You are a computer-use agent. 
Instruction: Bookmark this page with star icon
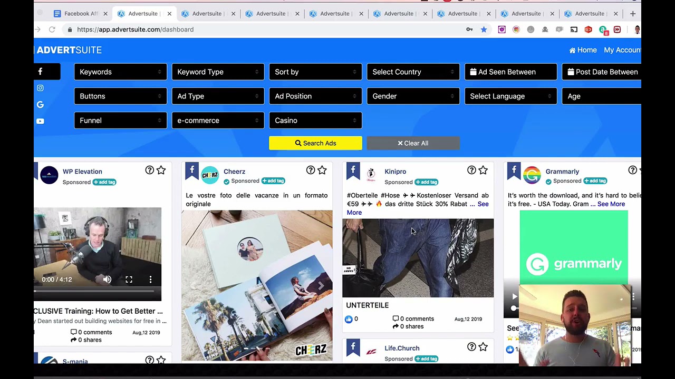point(484,29)
